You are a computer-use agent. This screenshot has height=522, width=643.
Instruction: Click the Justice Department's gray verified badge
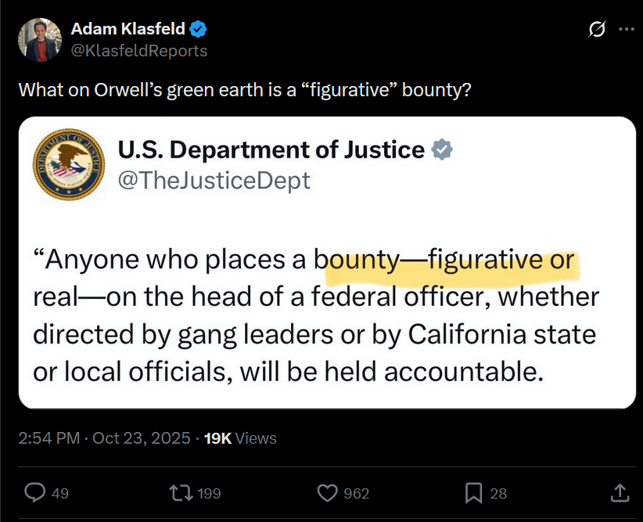444,149
